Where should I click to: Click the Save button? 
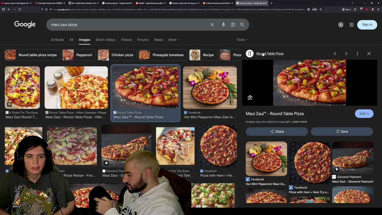pyautogui.click(x=342, y=132)
